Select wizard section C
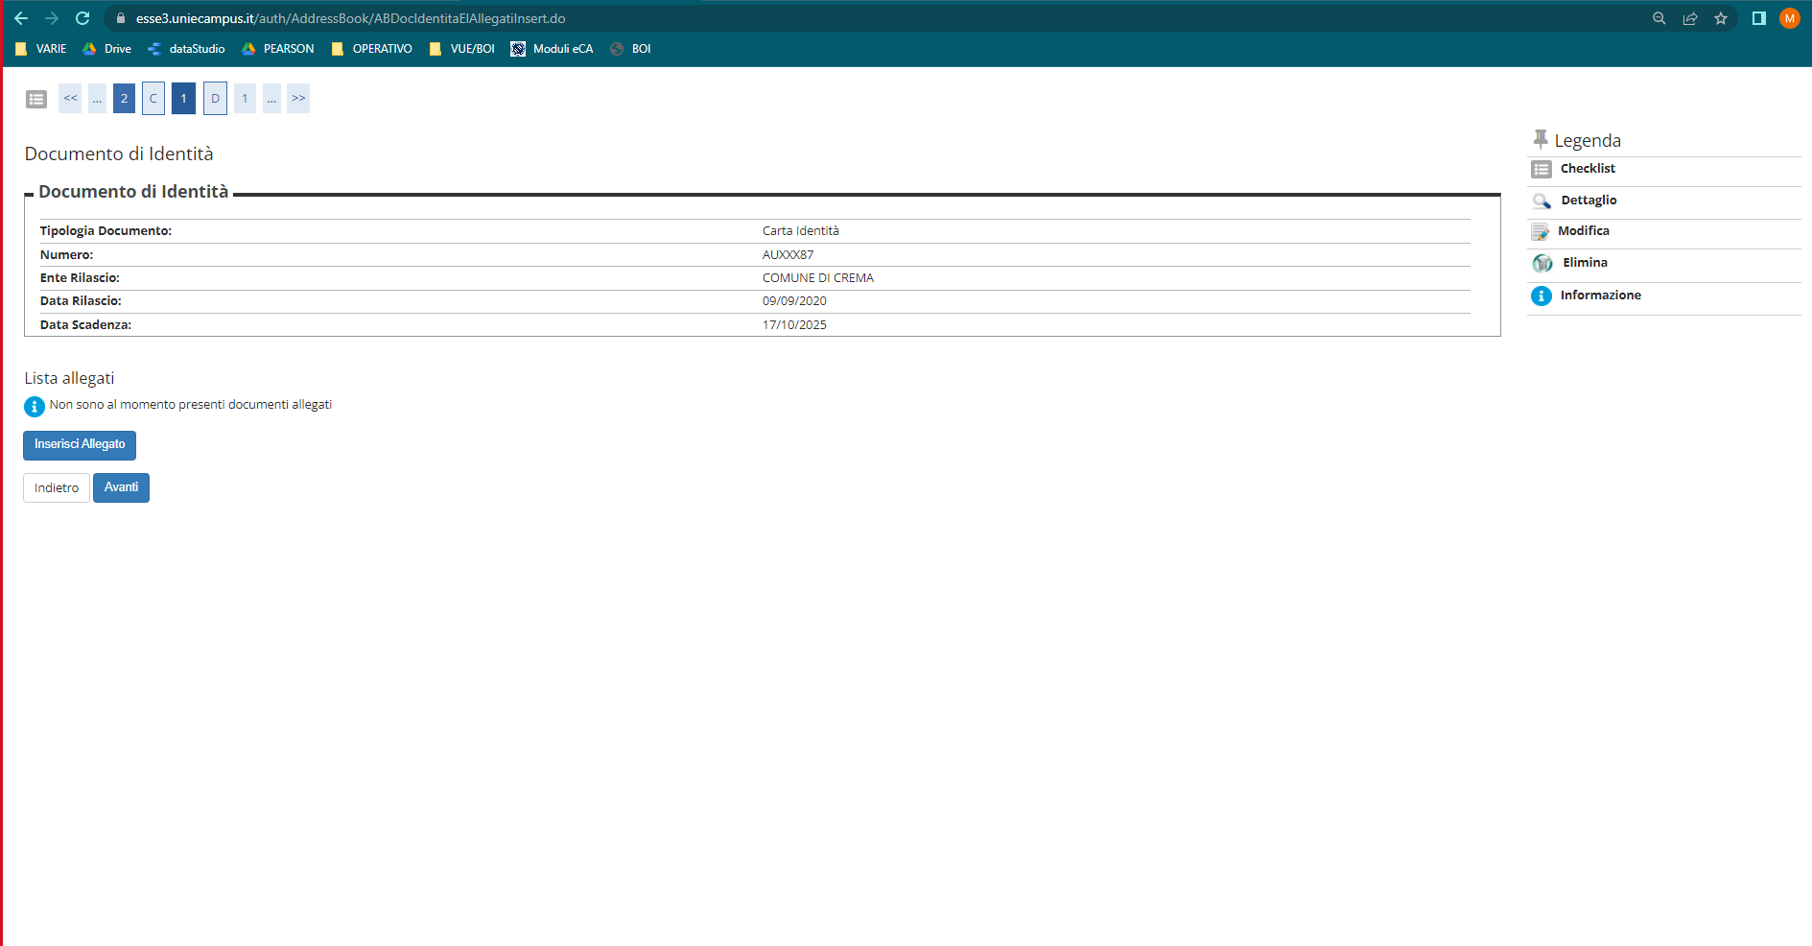1812x946 pixels. click(153, 98)
